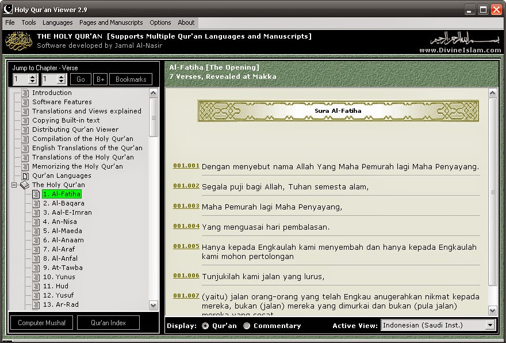Select Translations of the Holy Qur'an entry
The image size is (506, 343).
tap(83, 157)
